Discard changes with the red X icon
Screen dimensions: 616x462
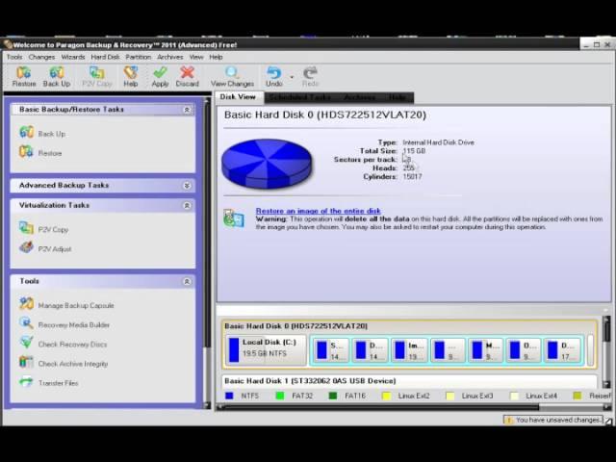tap(188, 76)
